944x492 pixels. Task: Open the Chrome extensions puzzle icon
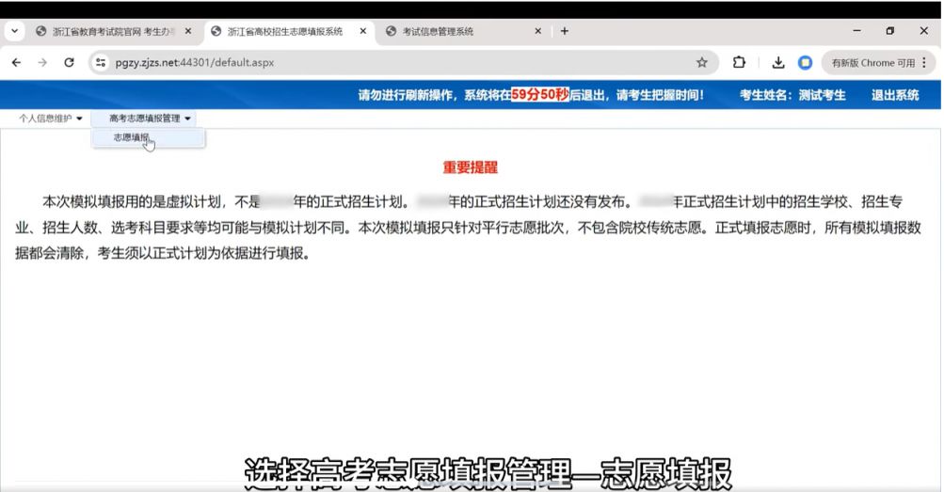coord(739,63)
